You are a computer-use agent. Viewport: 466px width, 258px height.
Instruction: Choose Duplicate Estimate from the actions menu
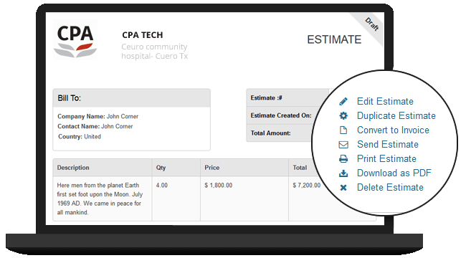[396, 115]
